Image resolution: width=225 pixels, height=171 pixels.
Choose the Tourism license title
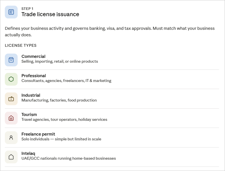29,115
